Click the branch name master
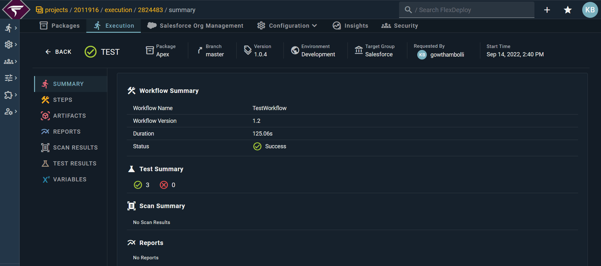Viewport: 601px width, 266px height. [x=215, y=54]
